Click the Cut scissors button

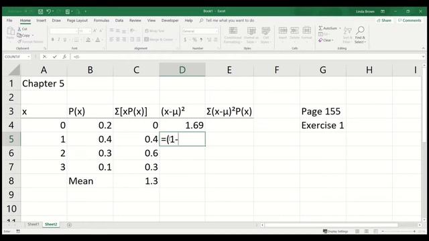coord(22,29)
